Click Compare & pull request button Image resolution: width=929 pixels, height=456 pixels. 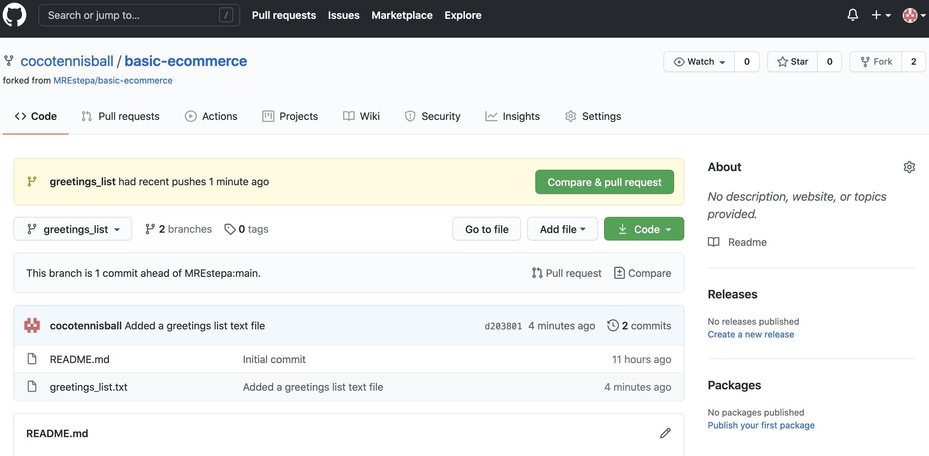coord(604,182)
